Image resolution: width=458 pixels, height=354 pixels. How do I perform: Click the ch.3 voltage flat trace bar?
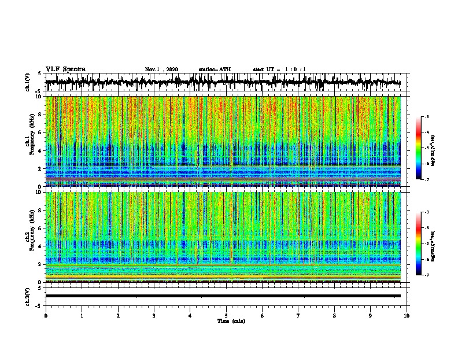(223, 296)
